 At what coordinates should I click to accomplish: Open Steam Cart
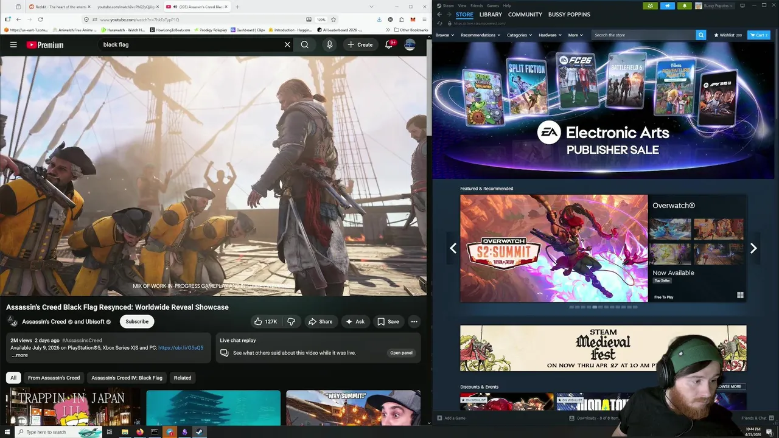point(759,35)
